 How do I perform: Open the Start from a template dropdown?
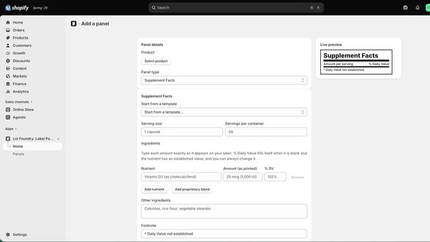(224, 112)
